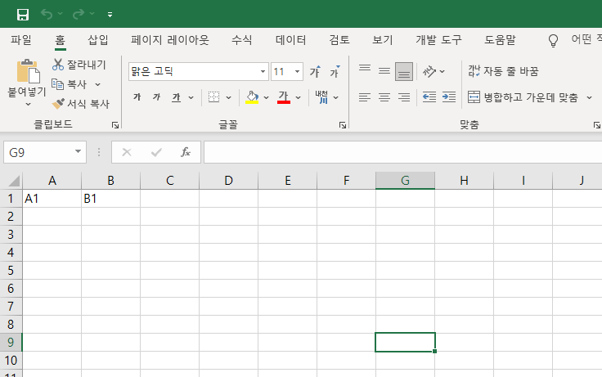Open 클립보드 dialog launcher
This screenshot has width=602, height=377.
point(115,125)
